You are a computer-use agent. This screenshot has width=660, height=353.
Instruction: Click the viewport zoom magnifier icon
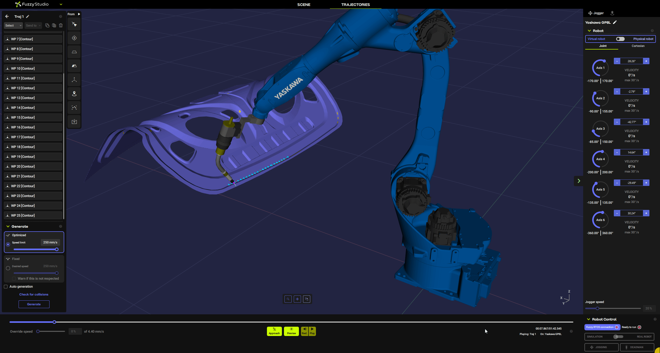pyautogui.click(x=288, y=299)
